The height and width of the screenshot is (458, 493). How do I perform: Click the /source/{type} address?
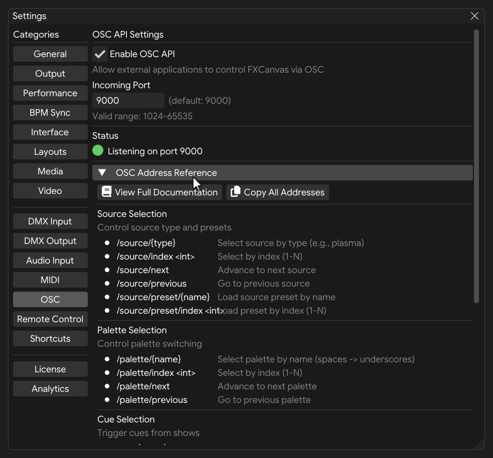click(146, 243)
